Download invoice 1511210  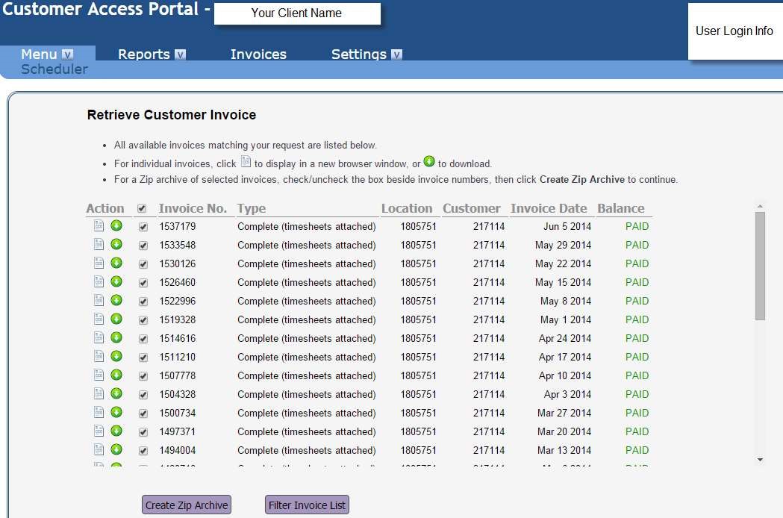(116, 356)
